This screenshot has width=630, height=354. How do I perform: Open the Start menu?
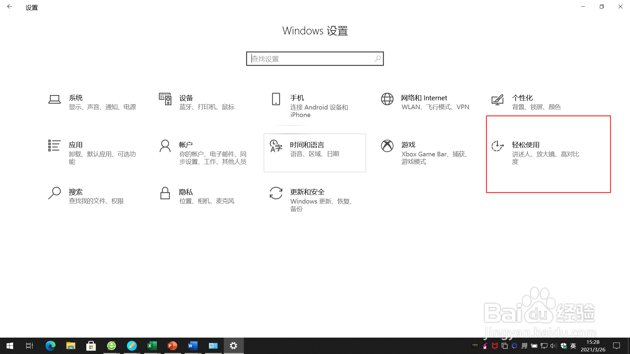pos(10,345)
